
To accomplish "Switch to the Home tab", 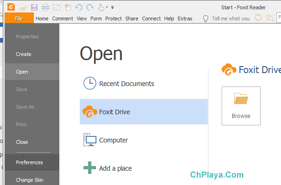I will 42,18.
